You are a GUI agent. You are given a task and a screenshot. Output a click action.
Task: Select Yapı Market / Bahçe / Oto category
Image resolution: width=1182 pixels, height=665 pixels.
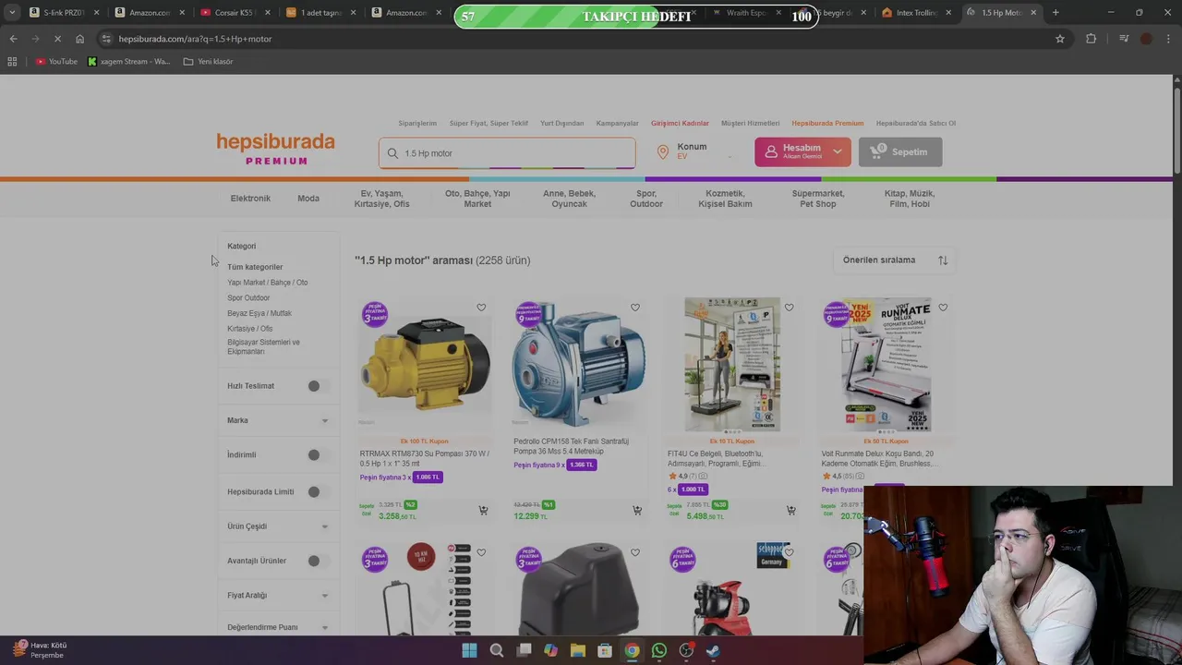(268, 283)
